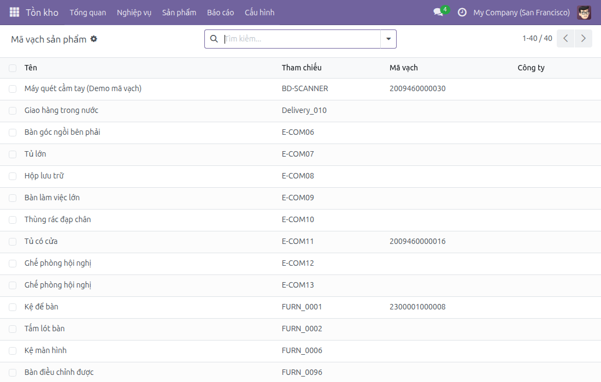The image size is (601, 382).
Task: Click the Tấm lót bàn product name
Action: (44, 329)
